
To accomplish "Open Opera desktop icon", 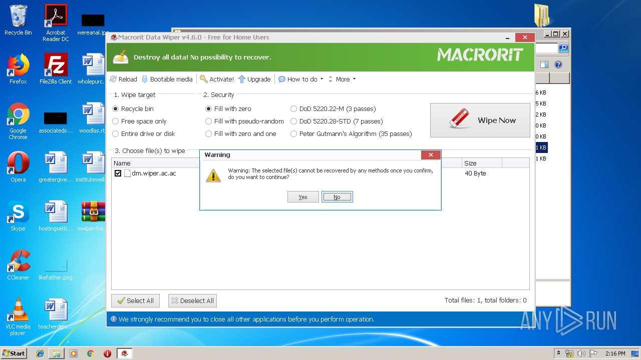I will click(x=18, y=167).
